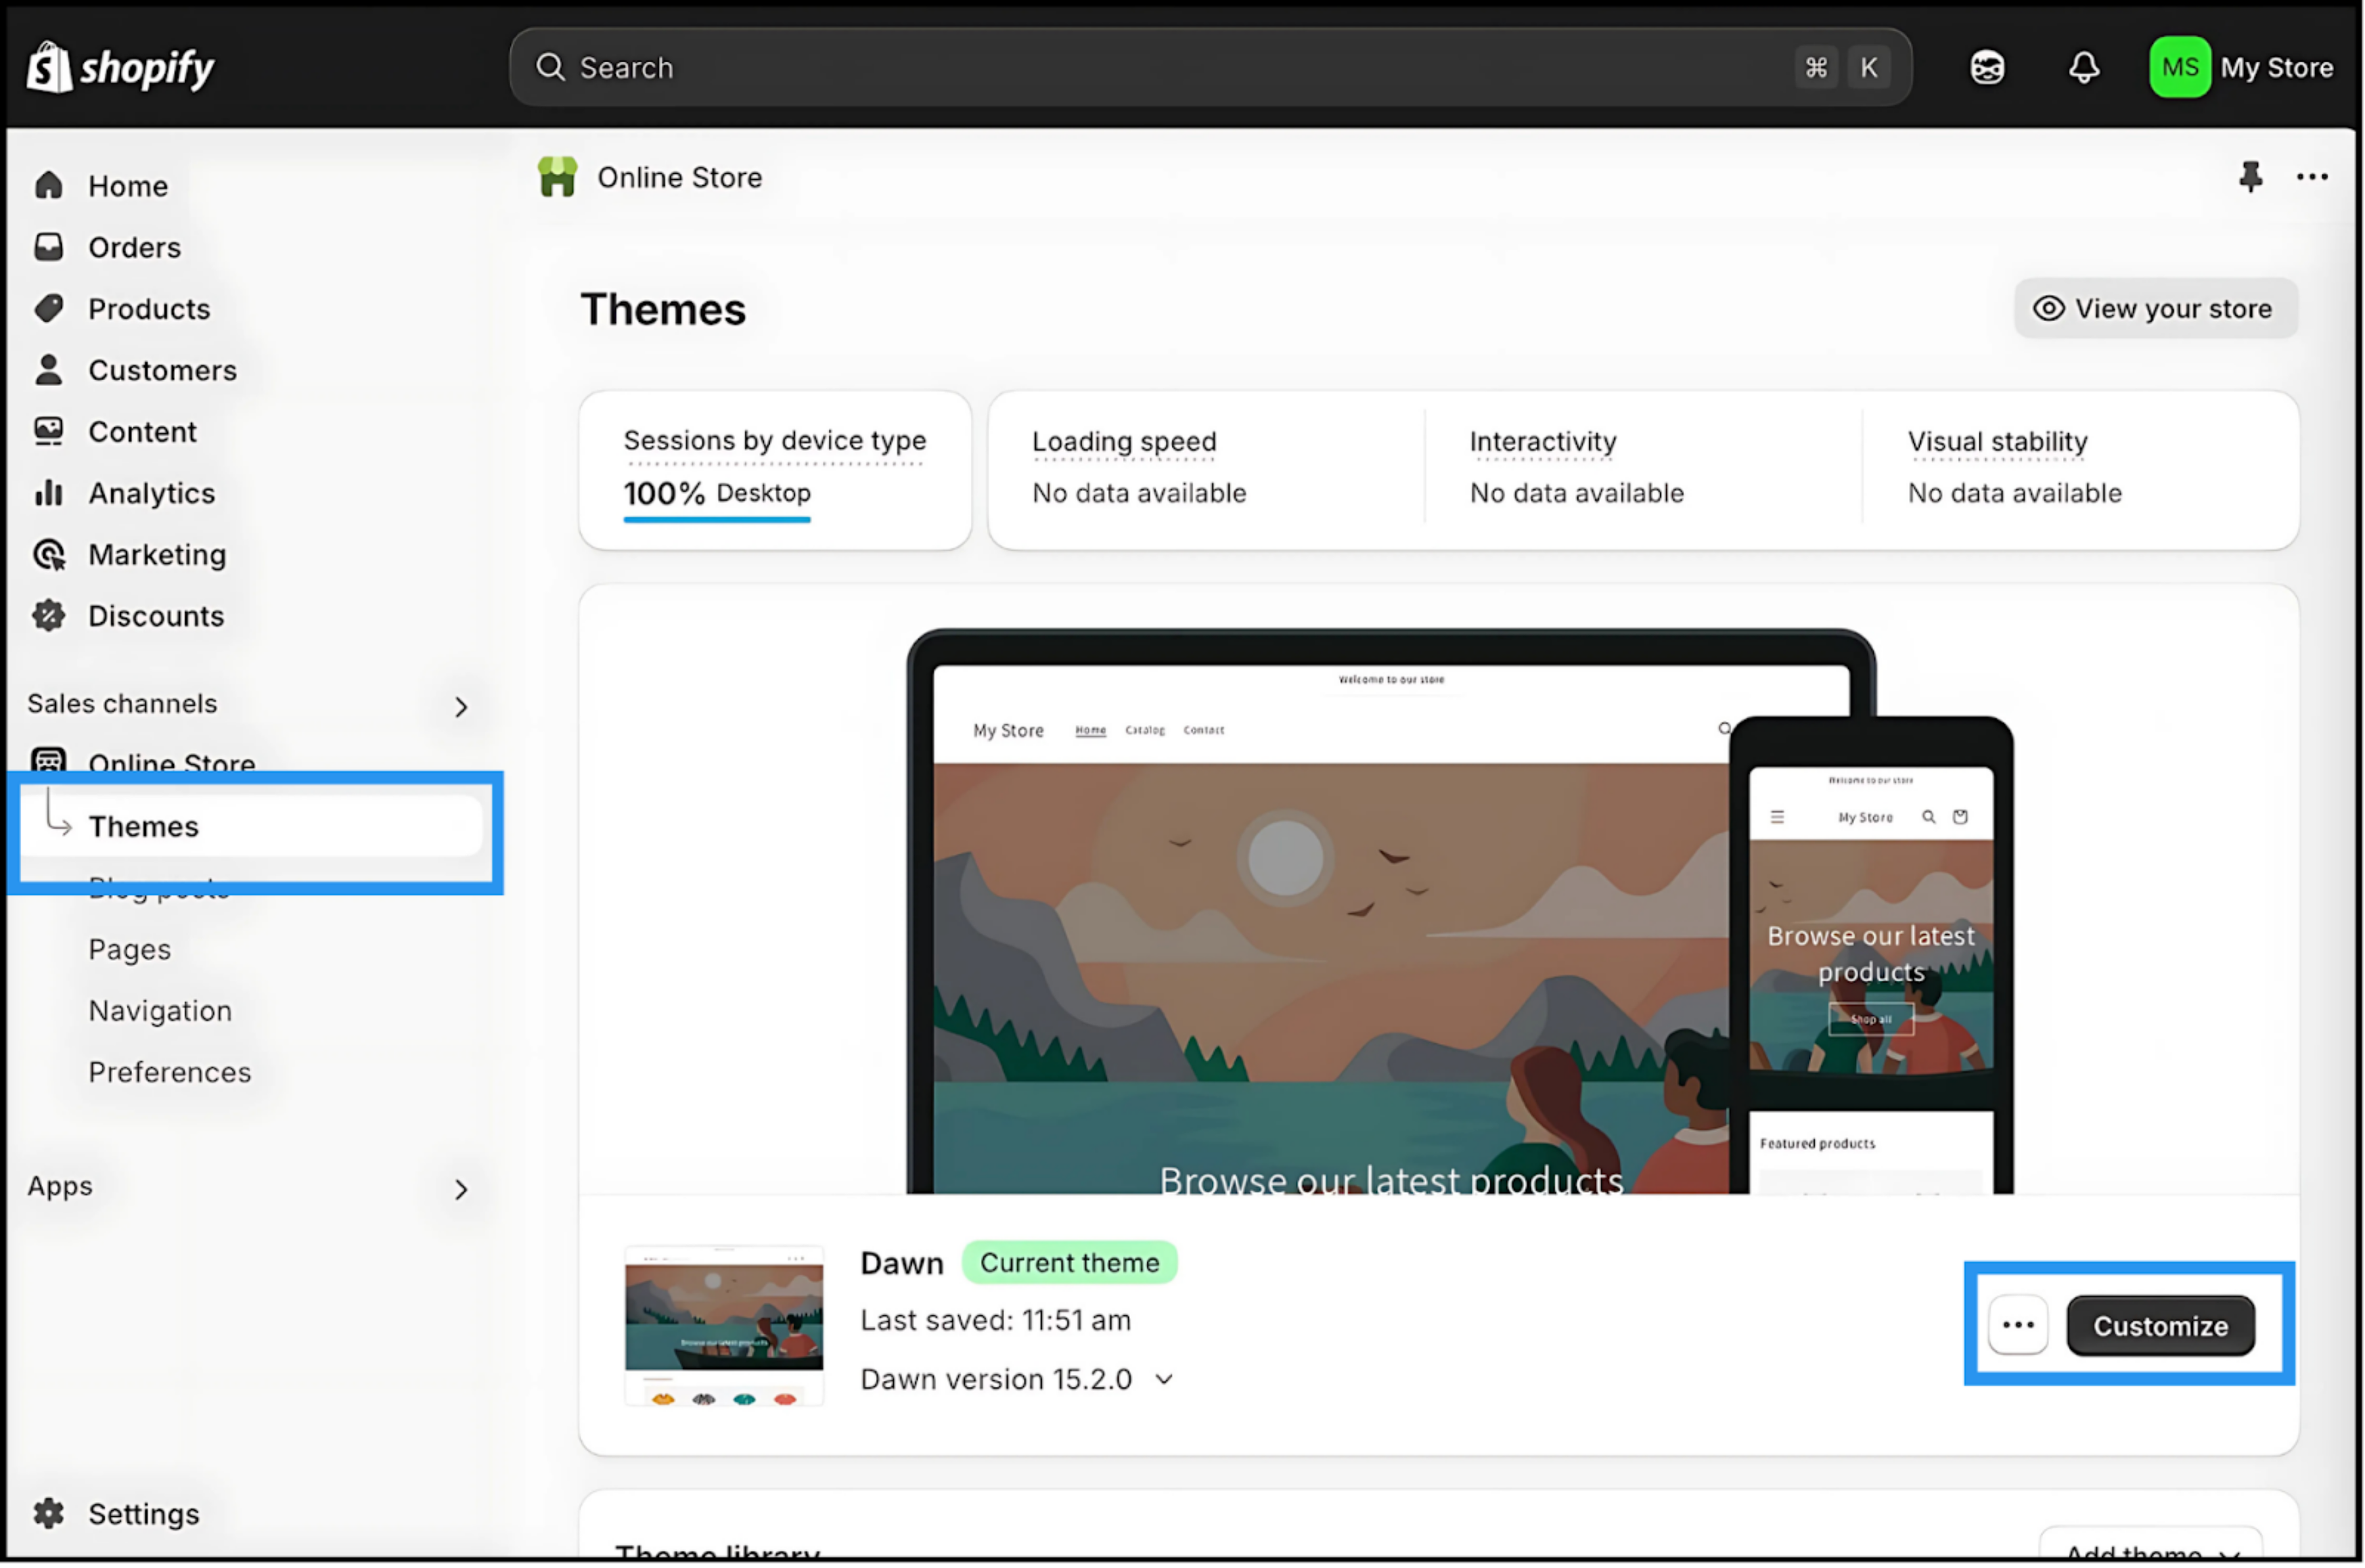Click the search magnifier icon
This screenshot has height=1568, width=2365.
(550, 67)
